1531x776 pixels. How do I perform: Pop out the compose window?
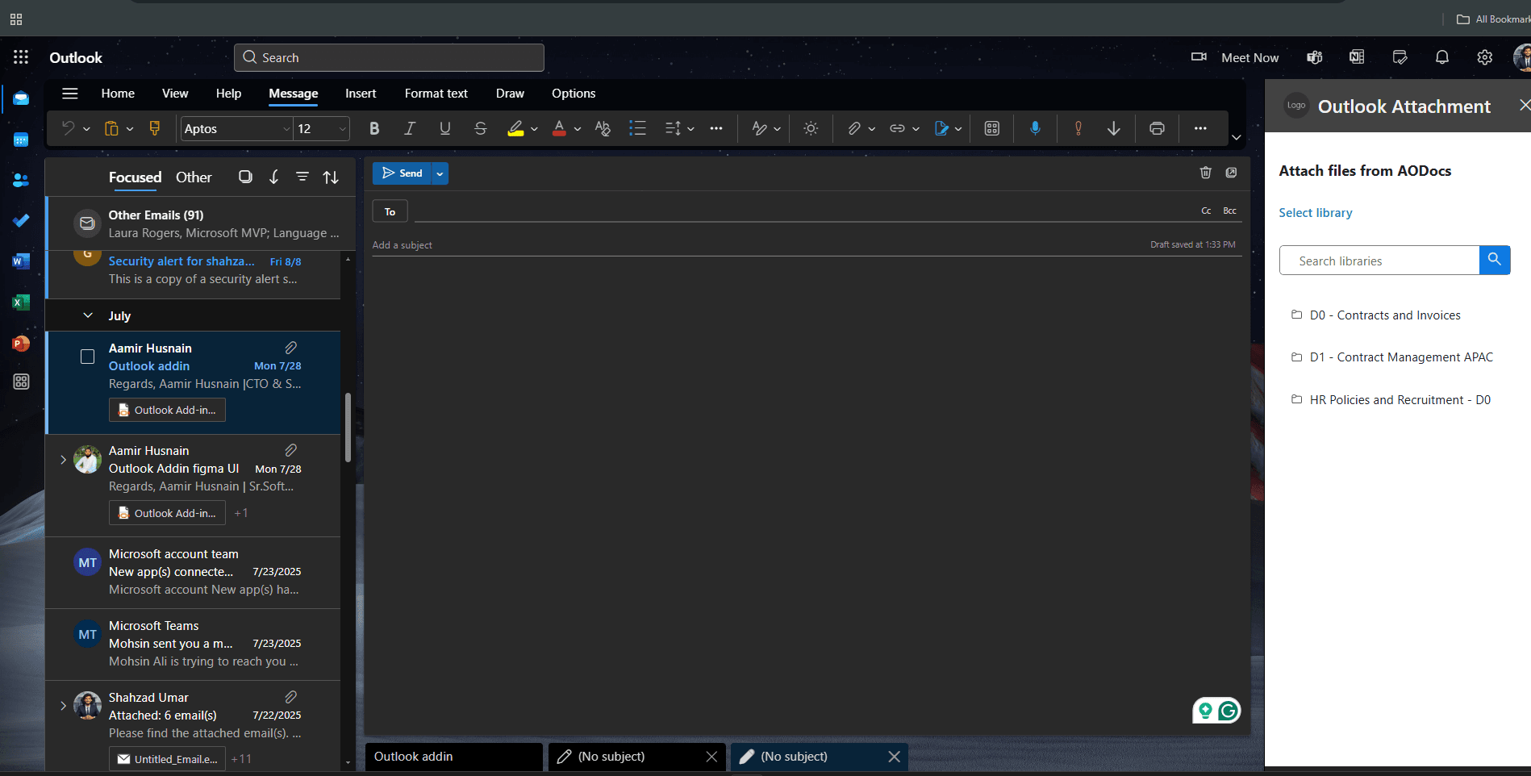coord(1231,173)
